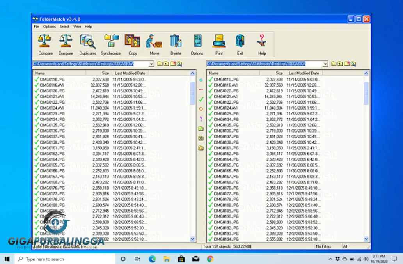
Task: Click the right pane vertical scrollbar thumb
Action: pyautogui.click(x=366, y=93)
